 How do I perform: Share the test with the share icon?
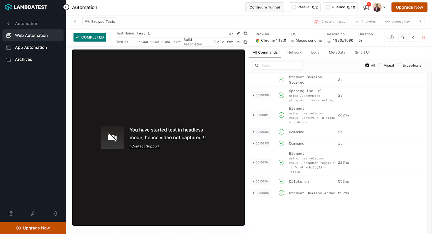[413, 37]
